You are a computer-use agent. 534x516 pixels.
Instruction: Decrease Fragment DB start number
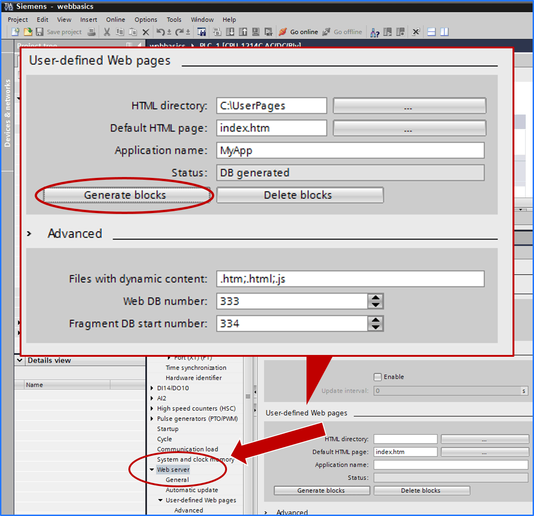coord(375,327)
